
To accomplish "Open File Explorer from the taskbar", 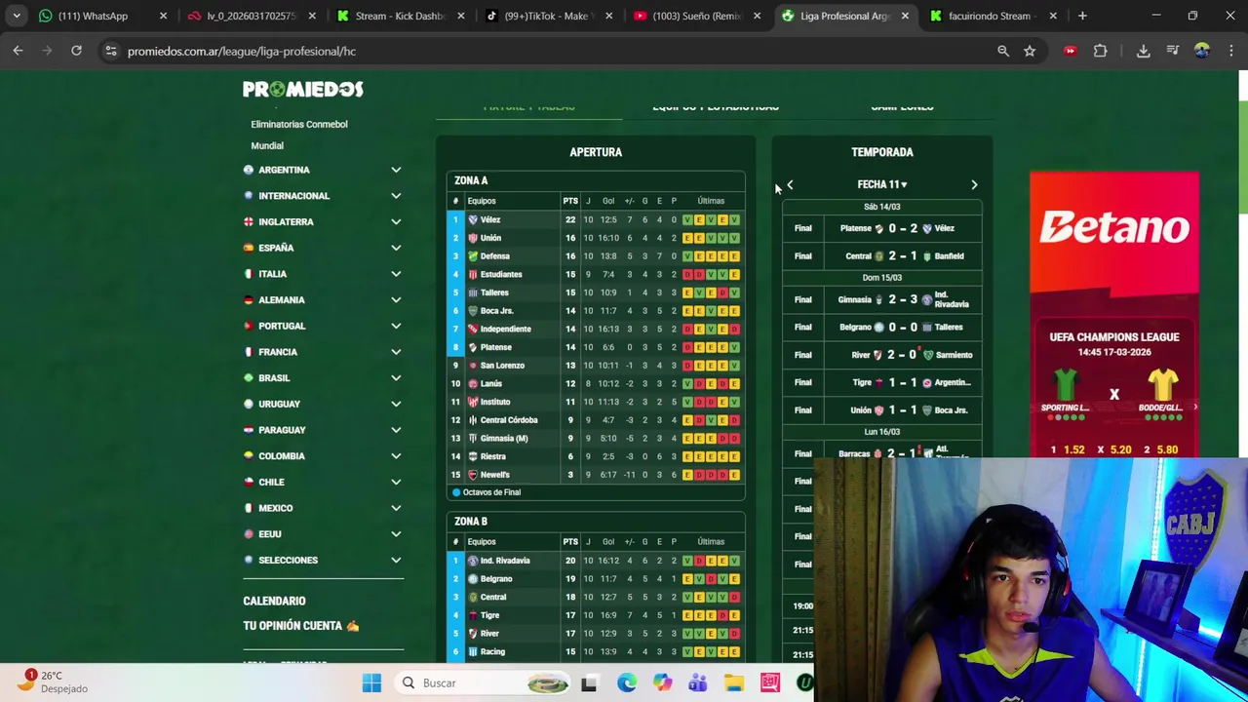I will tap(733, 683).
